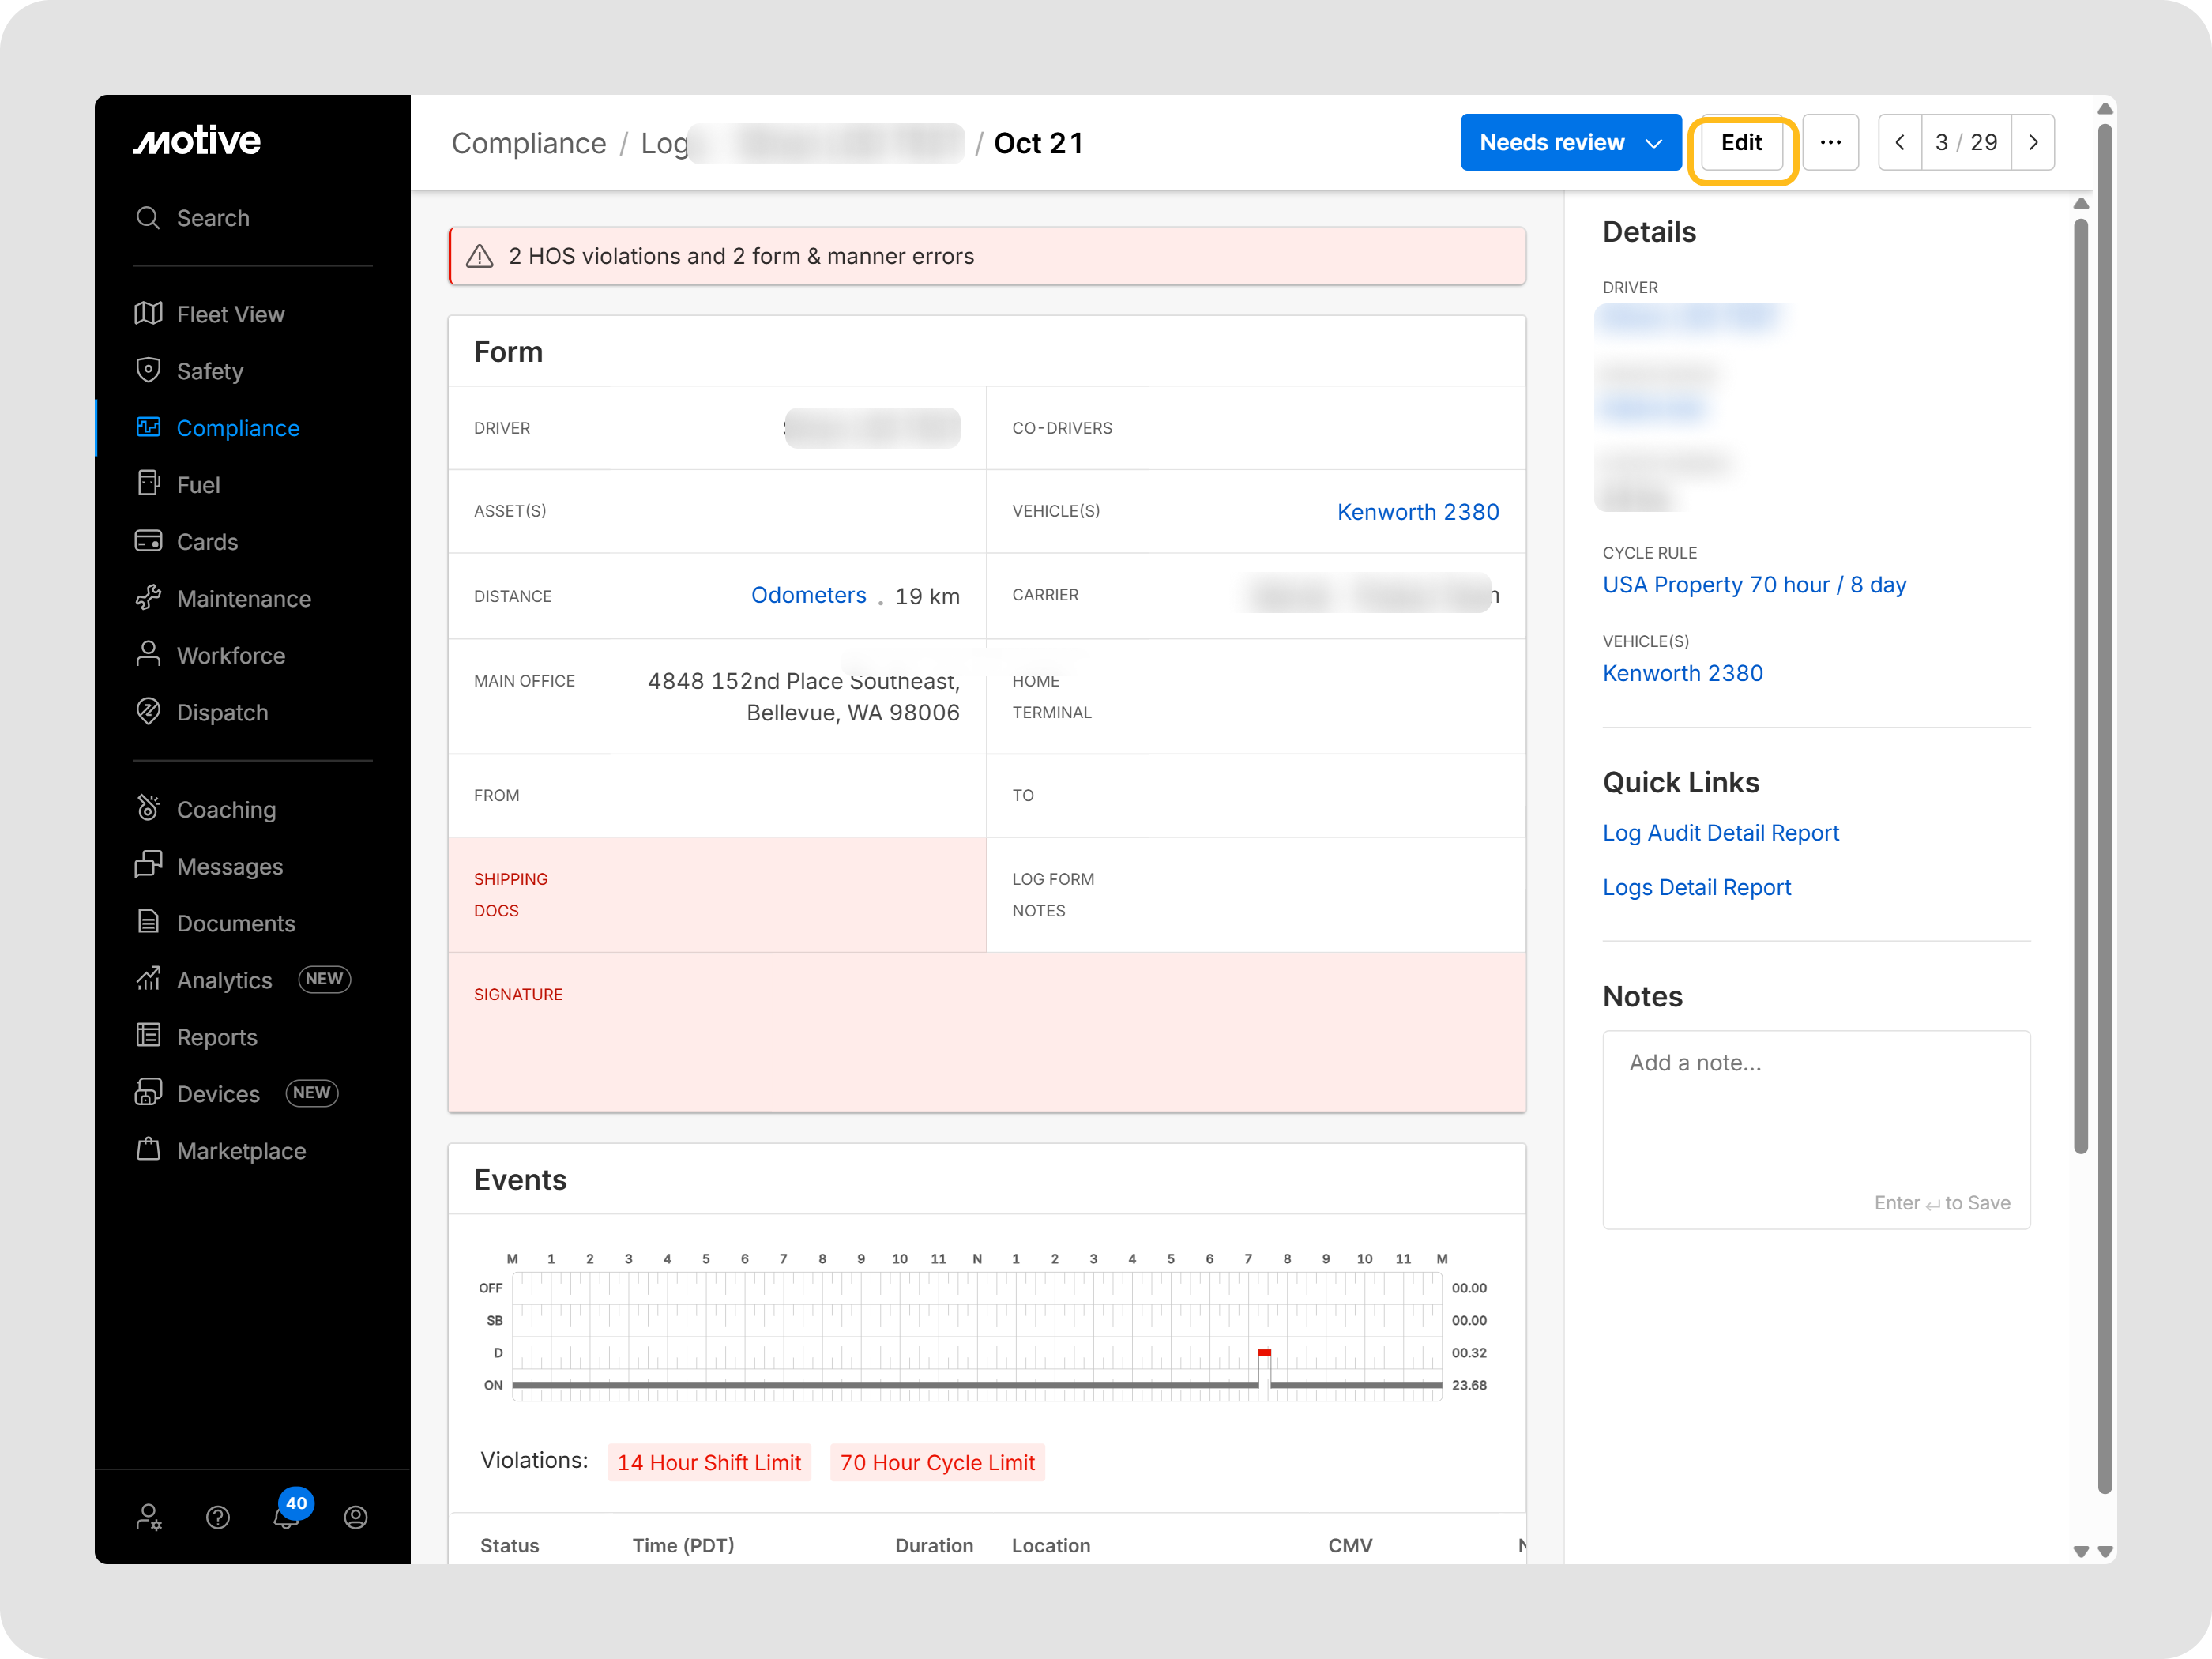Go to the next log with right arrow
The width and height of the screenshot is (2212, 1659).
click(x=2032, y=142)
